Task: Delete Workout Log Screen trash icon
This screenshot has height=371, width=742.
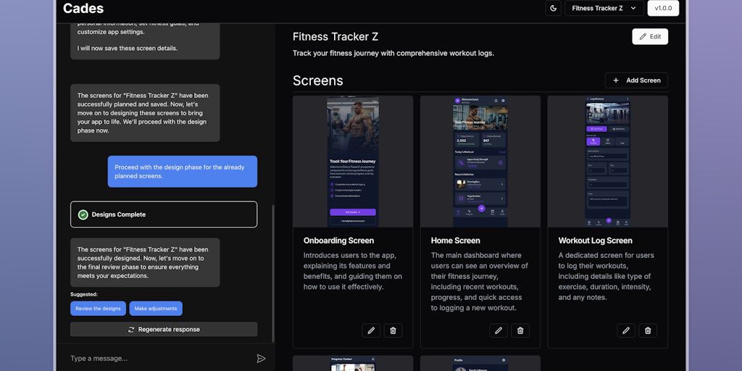Action: (648, 330)
